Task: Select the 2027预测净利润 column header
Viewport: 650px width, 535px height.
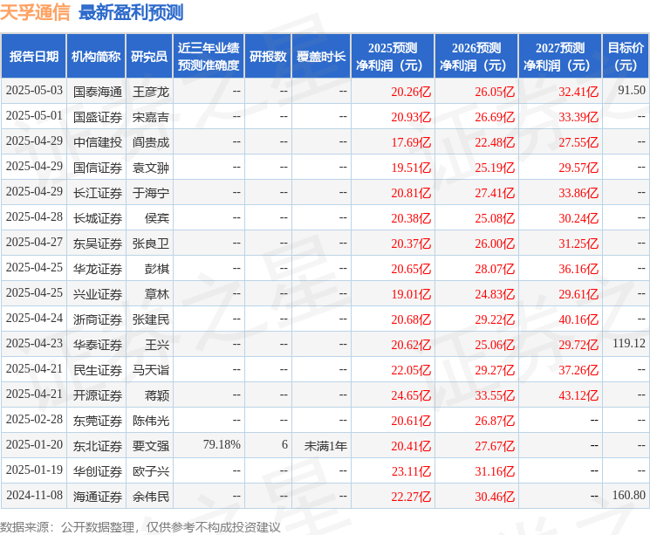Action: tap(560, 56)
